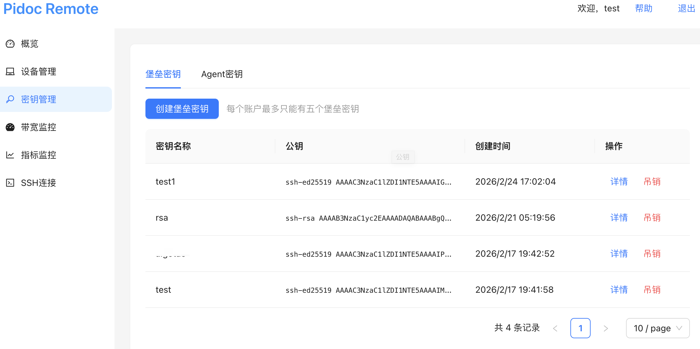Viewport: 700px width, 349px height.
Task: Open 帮助 help link
Action: pos(644,8)
